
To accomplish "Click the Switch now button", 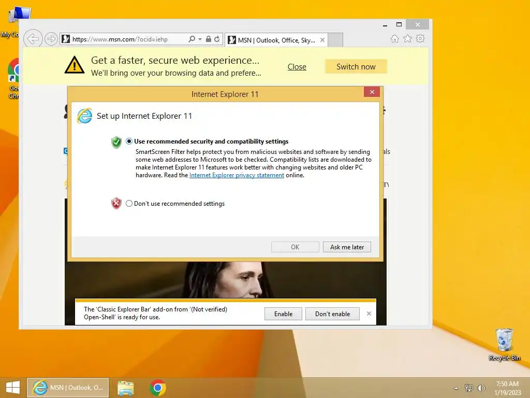I will tap(356, 67).
